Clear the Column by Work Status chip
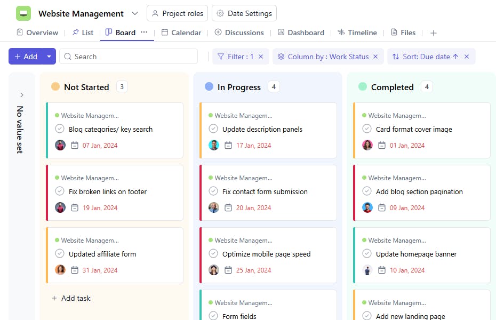This screenshot has height=320, width=496. coord(375,57)
